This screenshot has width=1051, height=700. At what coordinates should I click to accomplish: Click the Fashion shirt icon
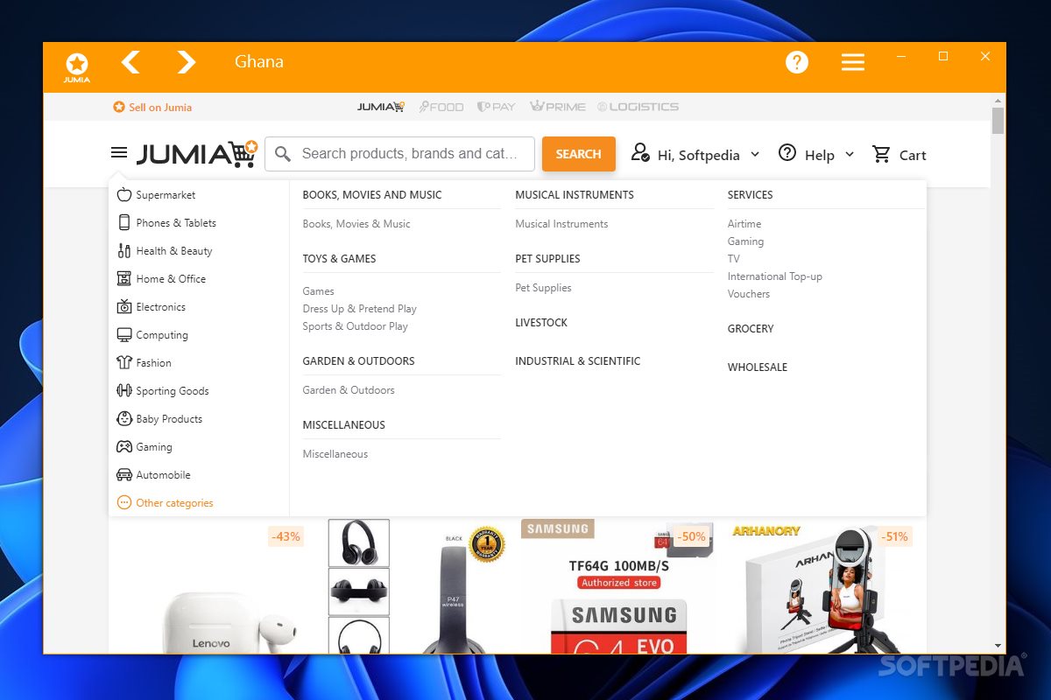124,362
